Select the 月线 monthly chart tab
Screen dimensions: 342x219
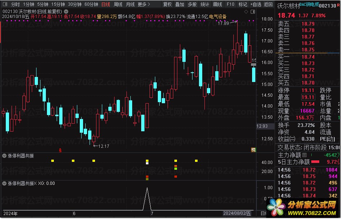coord(130,4)
